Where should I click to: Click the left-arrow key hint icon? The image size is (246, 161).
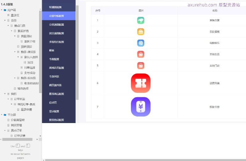point(18,146)
